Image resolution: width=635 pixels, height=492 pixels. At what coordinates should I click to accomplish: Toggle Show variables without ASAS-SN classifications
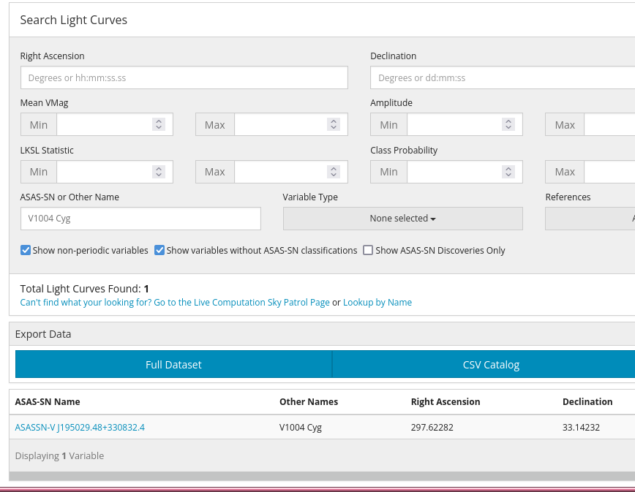(x=160, y=250)
